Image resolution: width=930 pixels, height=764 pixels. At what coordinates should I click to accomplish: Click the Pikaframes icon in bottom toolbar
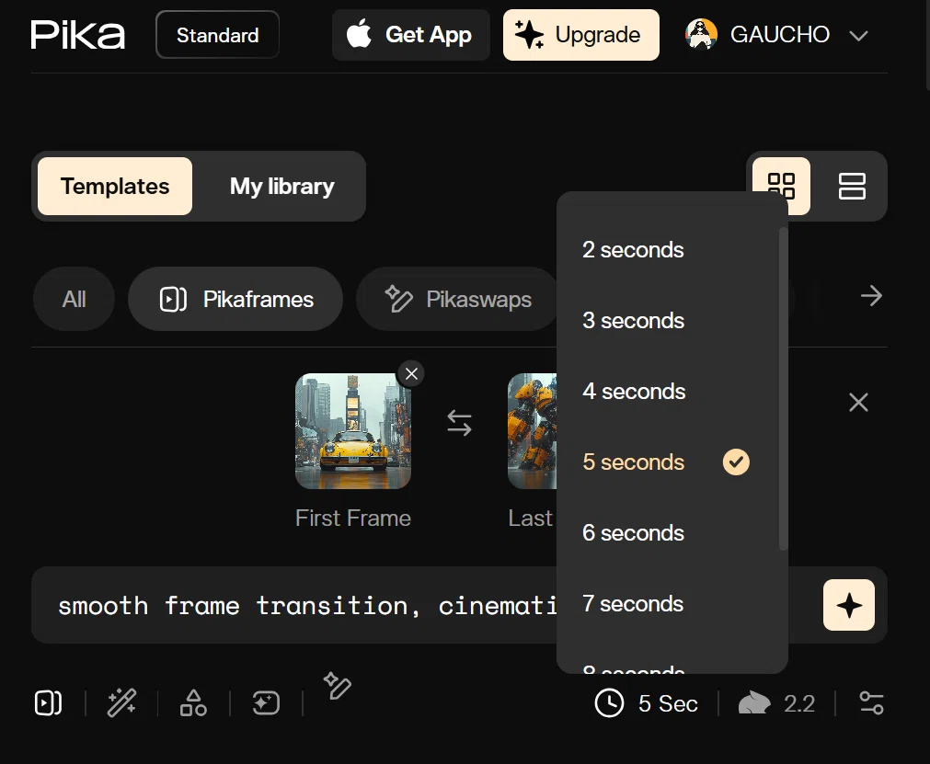(x=48, y=703)
